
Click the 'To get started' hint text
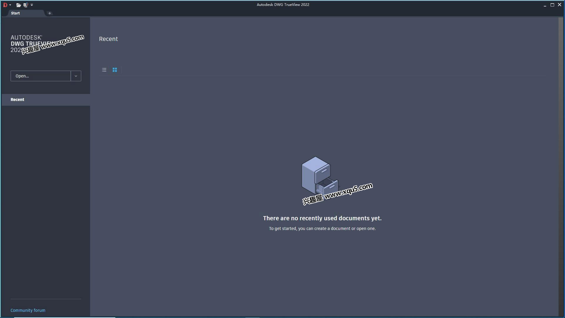[x=322, y=228]
